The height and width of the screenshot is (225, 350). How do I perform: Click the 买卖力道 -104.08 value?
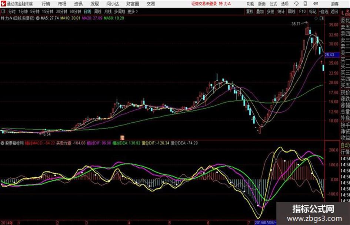pyautogui.click(x=71, y=143)
